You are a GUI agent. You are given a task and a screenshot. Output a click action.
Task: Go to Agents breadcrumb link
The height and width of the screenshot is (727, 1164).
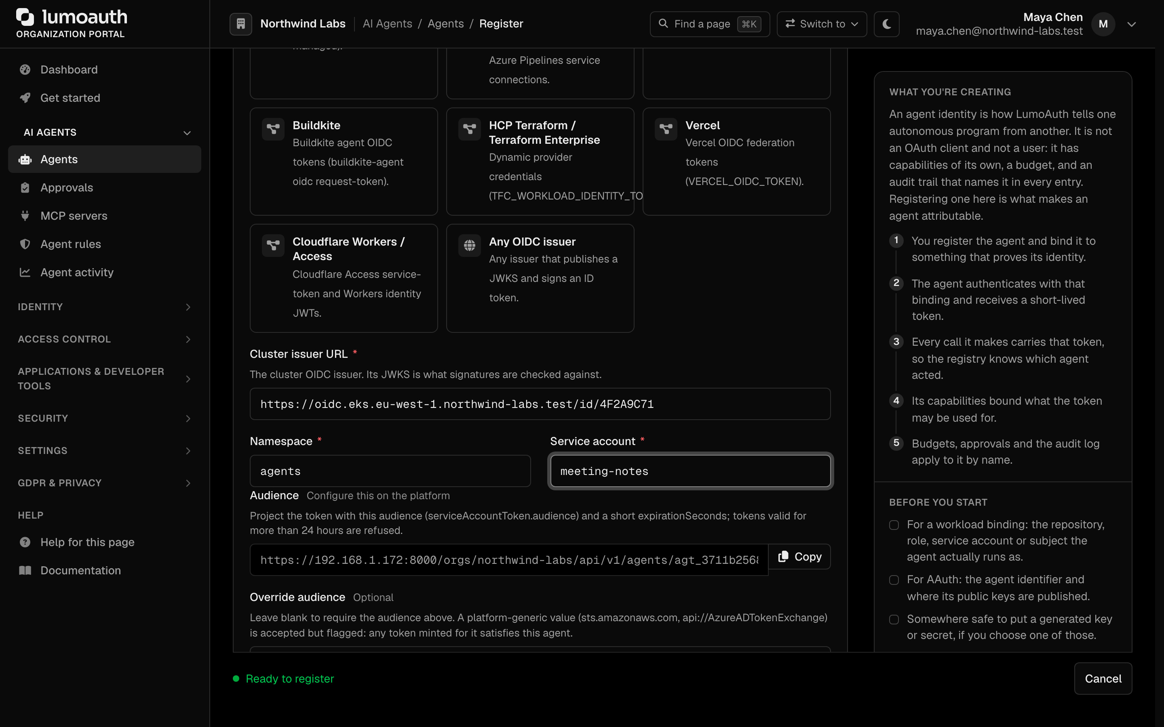(445, 23)
